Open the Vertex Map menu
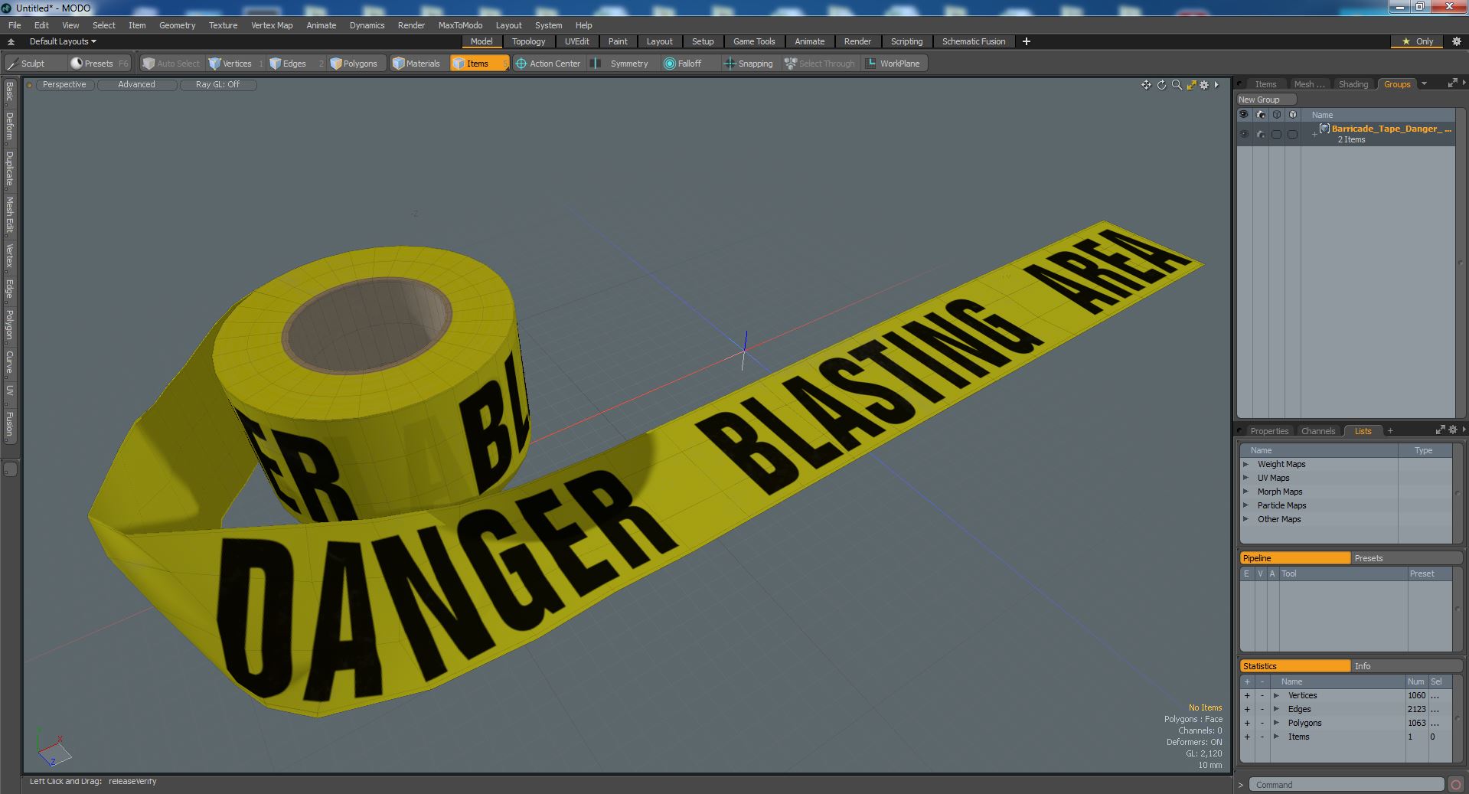1469x794 pixels. click(272, 25)
